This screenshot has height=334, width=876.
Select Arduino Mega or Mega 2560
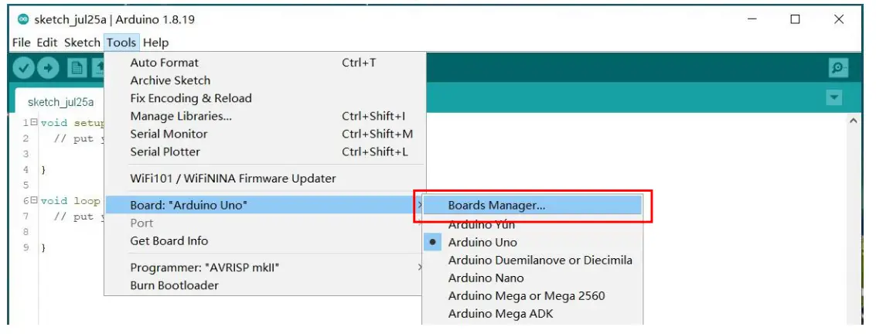coord(533,296)
